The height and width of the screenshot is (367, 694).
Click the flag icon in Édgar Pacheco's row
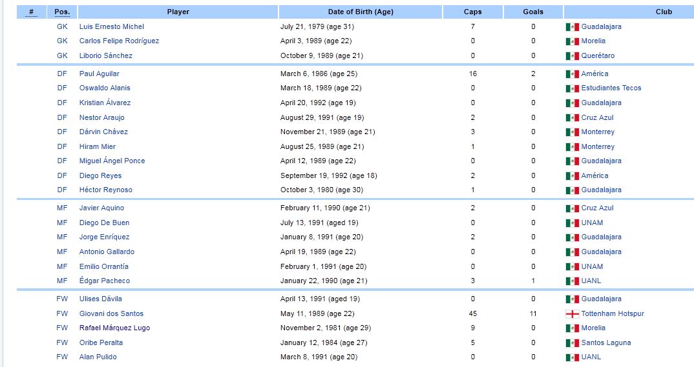click(x=572, y=281)
